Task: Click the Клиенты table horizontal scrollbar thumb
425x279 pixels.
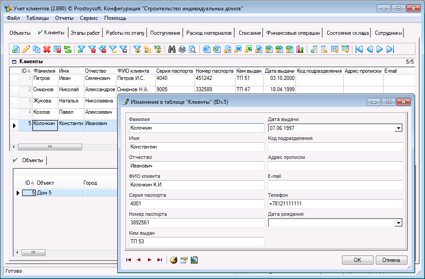Action: click(x=50, y=147)
